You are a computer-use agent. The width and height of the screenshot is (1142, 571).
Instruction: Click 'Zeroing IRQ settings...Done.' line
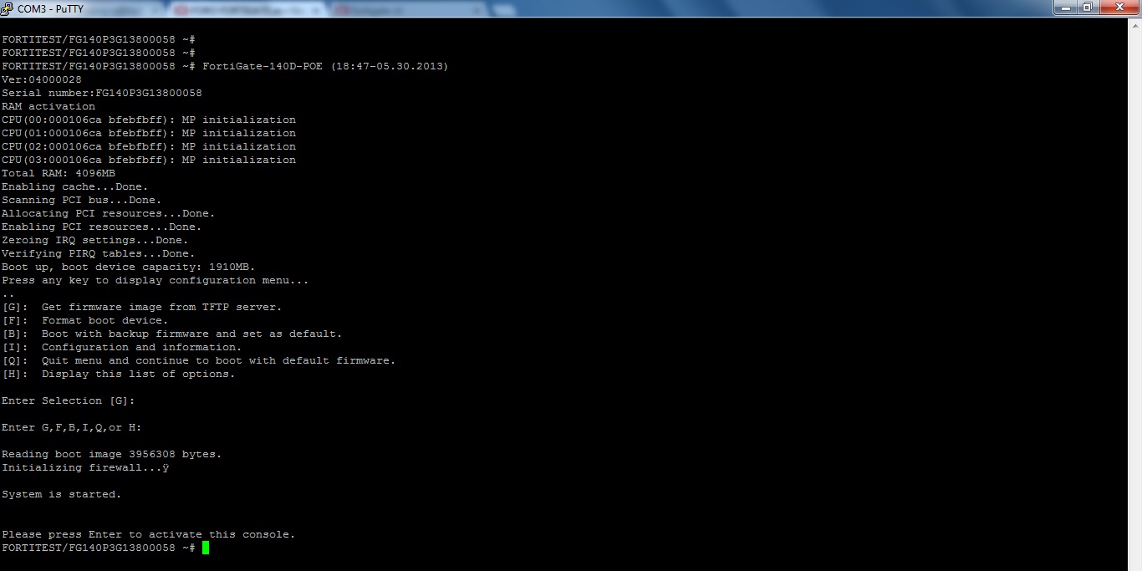[95, 240]
